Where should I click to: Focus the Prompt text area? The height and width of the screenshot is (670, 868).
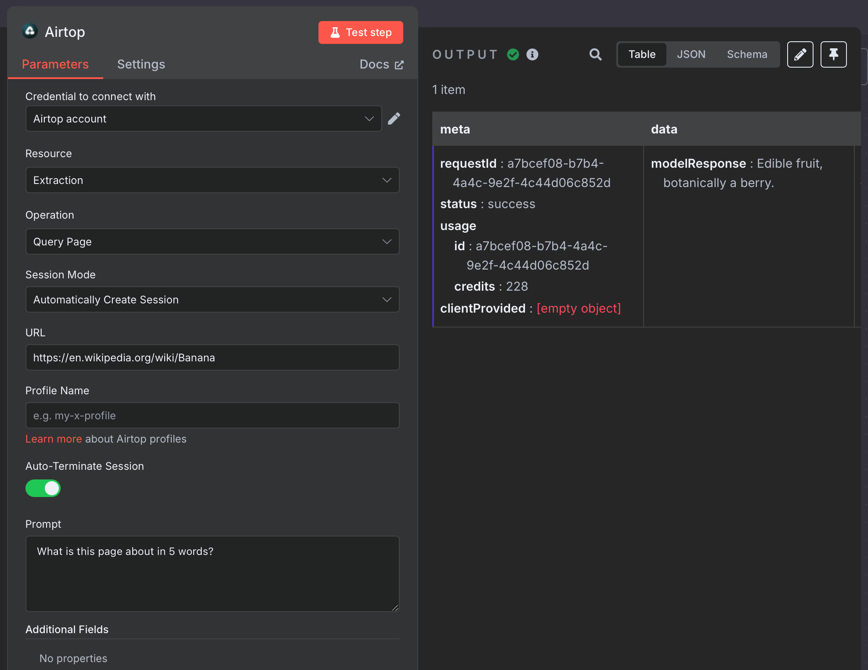212,573
